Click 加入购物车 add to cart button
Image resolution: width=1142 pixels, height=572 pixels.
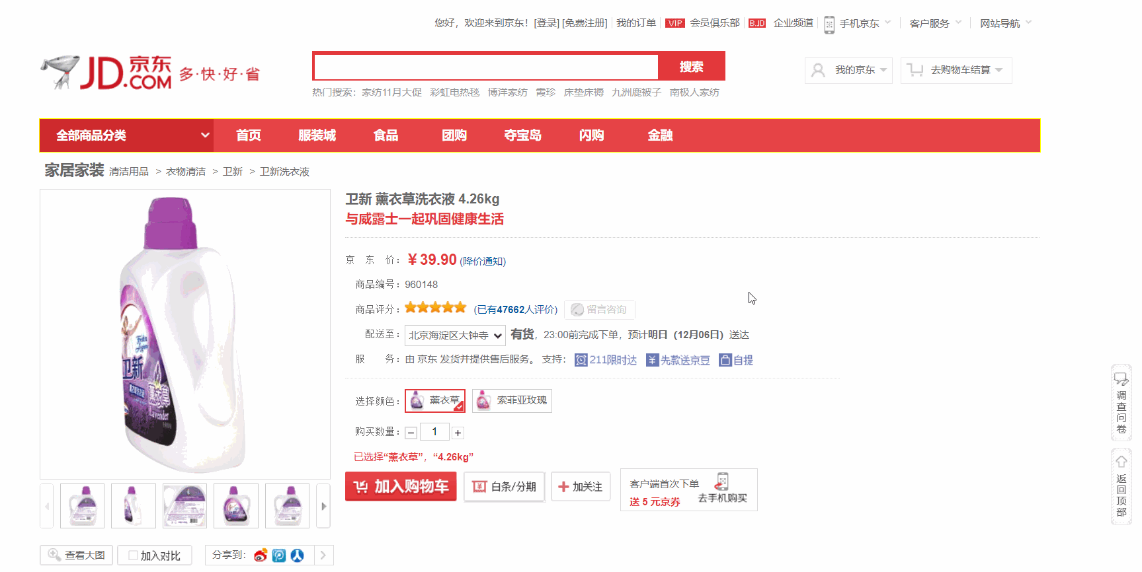[x=401, y=487]
